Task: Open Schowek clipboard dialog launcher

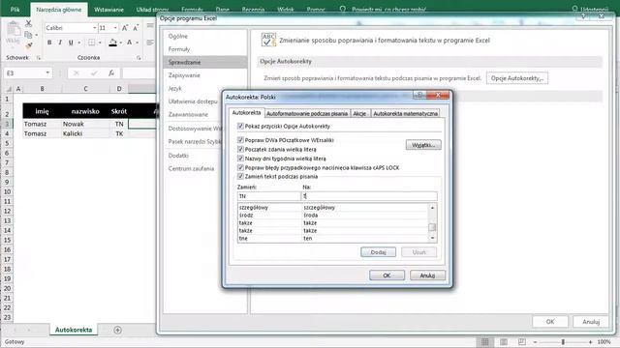Action: click(39, 58)
